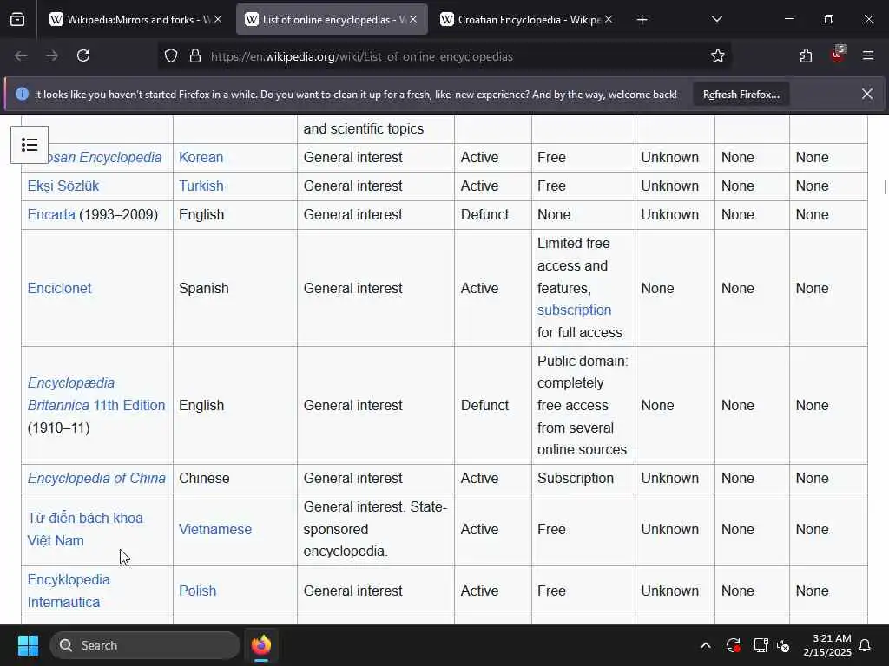Open Encyclopædia Britannica 11th Edition link

coord(95,395)
